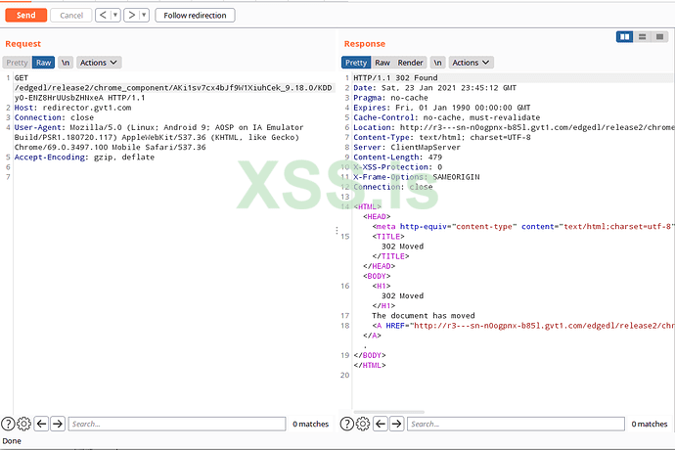Switch Response view to Raw tab

pyautogui.click(x=382, y=63)
